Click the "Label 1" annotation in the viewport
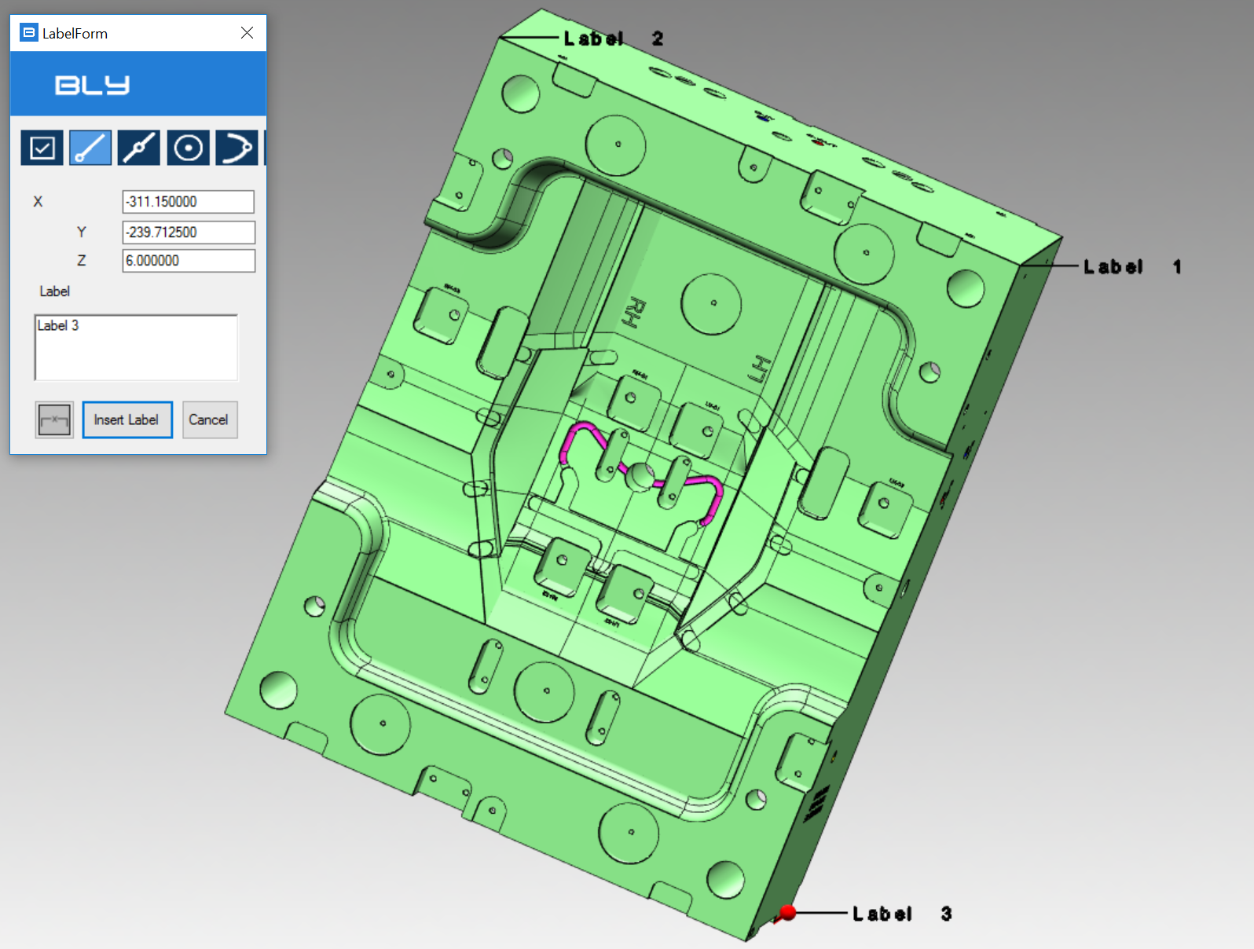Viewport: 1254px width, 949px height. click(x=1132, y=267)
